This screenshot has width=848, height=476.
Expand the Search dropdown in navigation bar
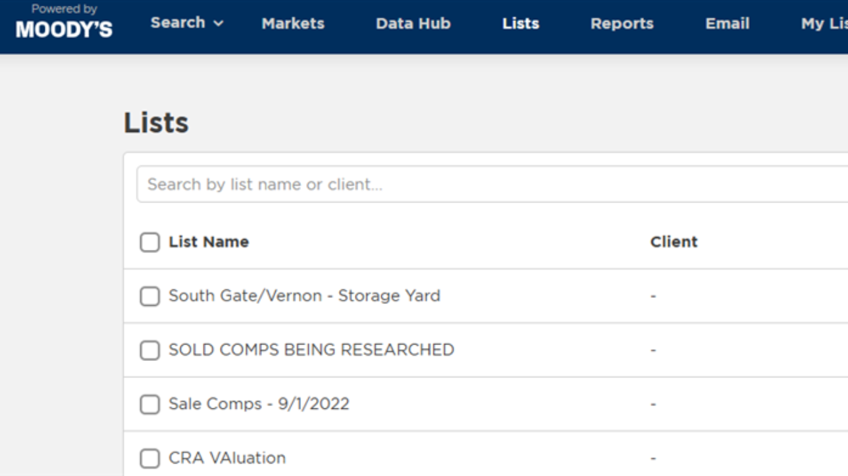(187, 23)
